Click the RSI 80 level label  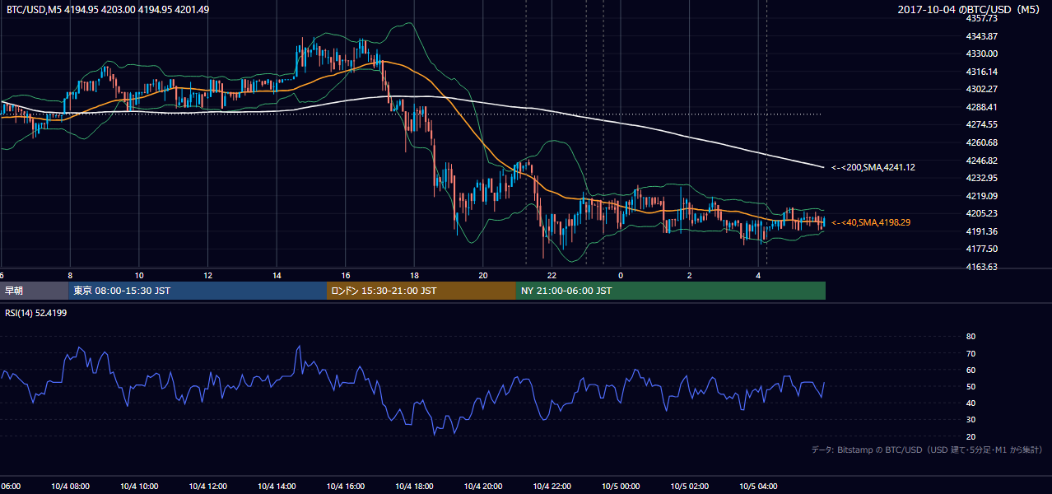[971, 337]
